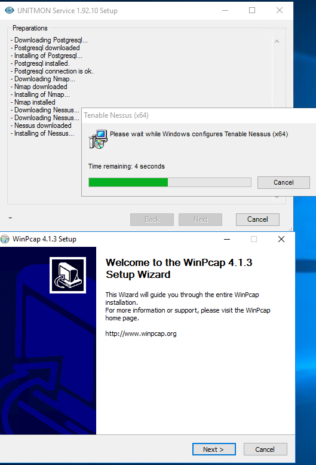Click the UNITMON eye icon in title bar
This screenshot has height=465, width=316.
10,10
